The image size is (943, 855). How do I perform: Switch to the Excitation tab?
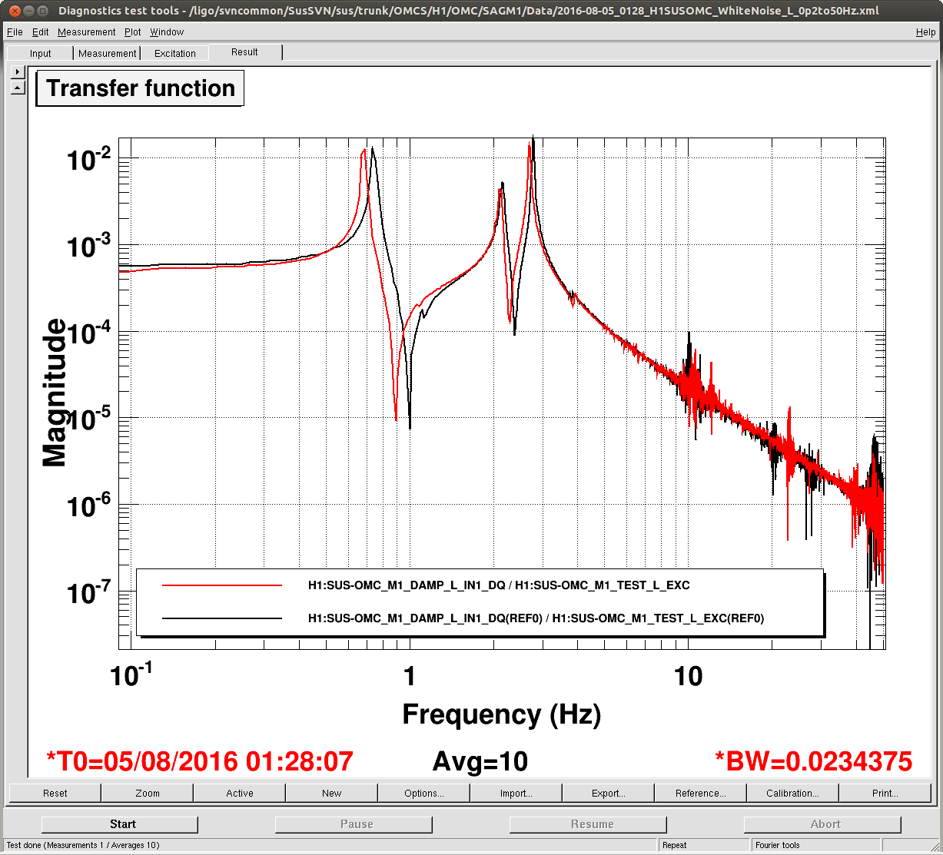click(174, 53)
